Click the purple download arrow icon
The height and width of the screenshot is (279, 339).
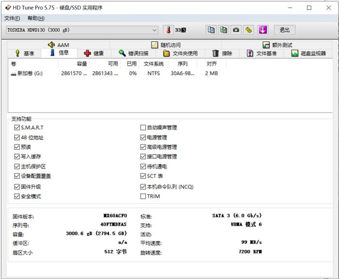(262, 30)
